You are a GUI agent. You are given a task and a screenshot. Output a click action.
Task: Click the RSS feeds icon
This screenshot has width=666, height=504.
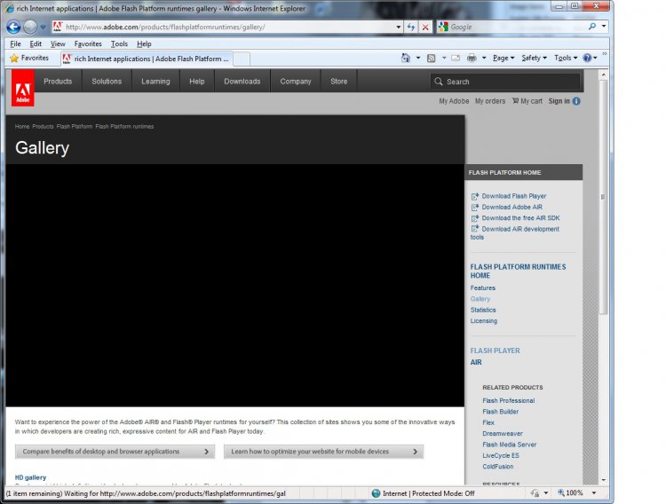click(x=431, y=59)
